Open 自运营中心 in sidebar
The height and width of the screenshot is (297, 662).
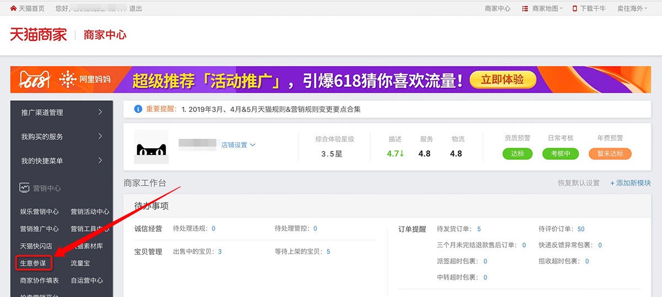pos(87,280)
